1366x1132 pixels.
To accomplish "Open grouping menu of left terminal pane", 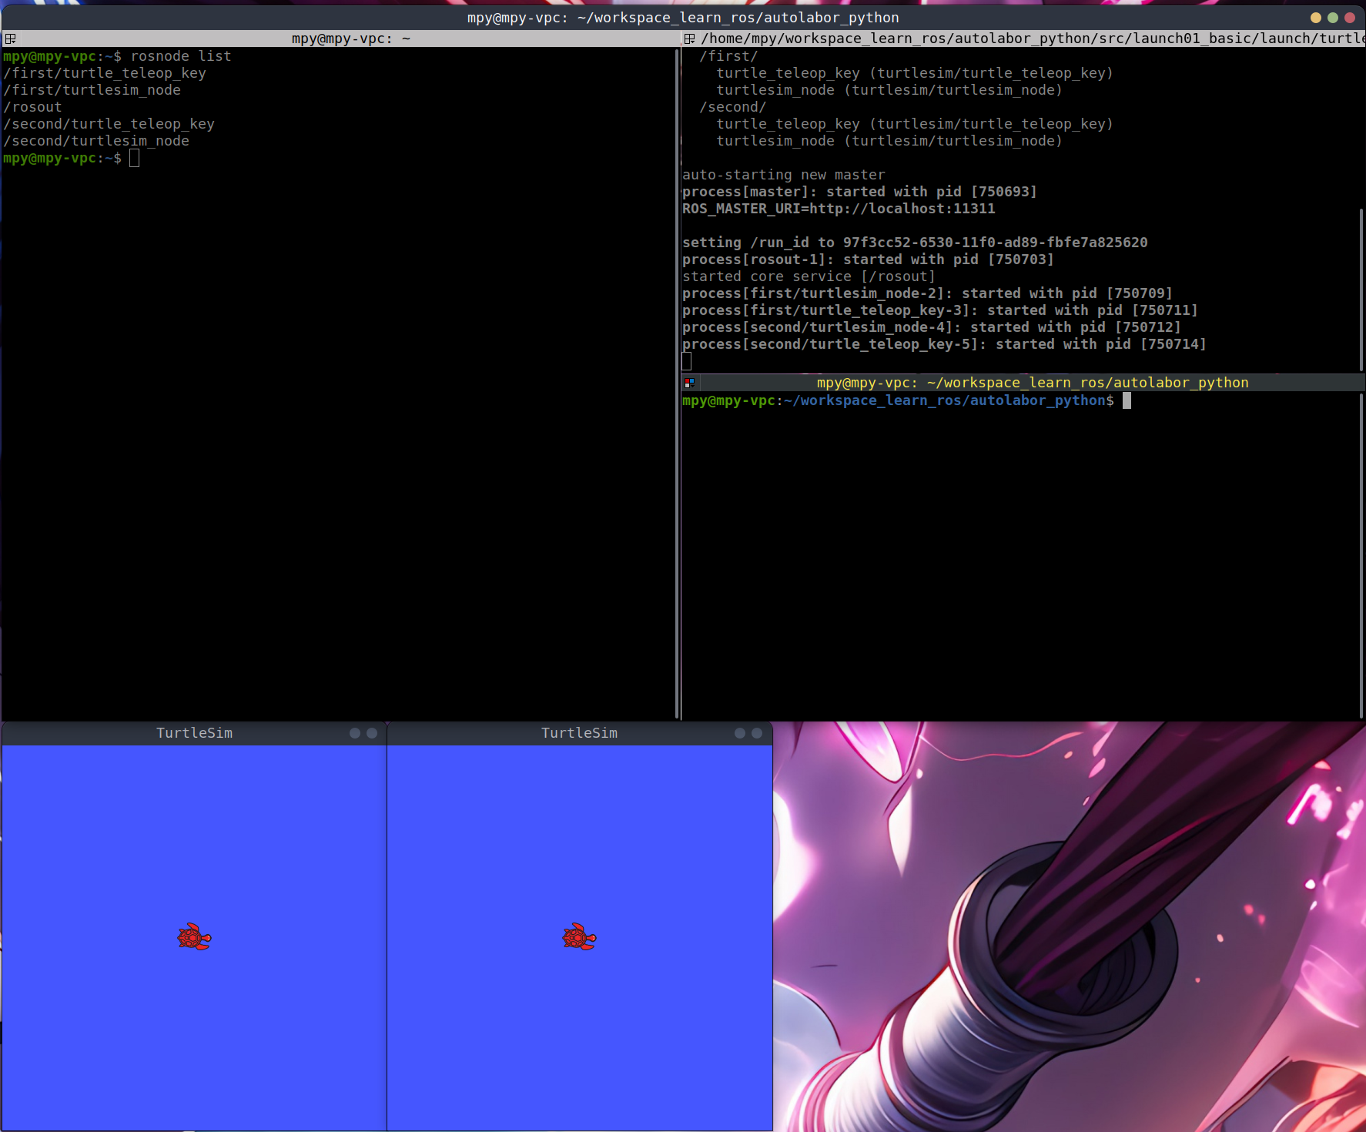I will click(10, 39).
